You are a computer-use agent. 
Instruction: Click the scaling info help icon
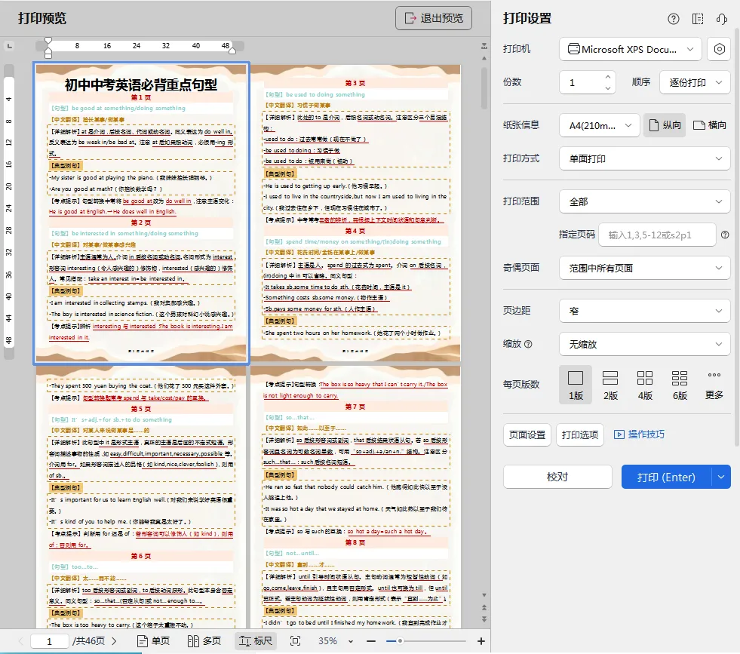coord(529,345)
